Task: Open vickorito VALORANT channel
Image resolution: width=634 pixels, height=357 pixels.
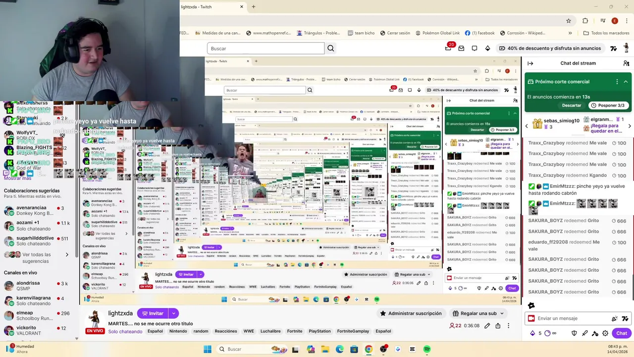Action: 37,331
